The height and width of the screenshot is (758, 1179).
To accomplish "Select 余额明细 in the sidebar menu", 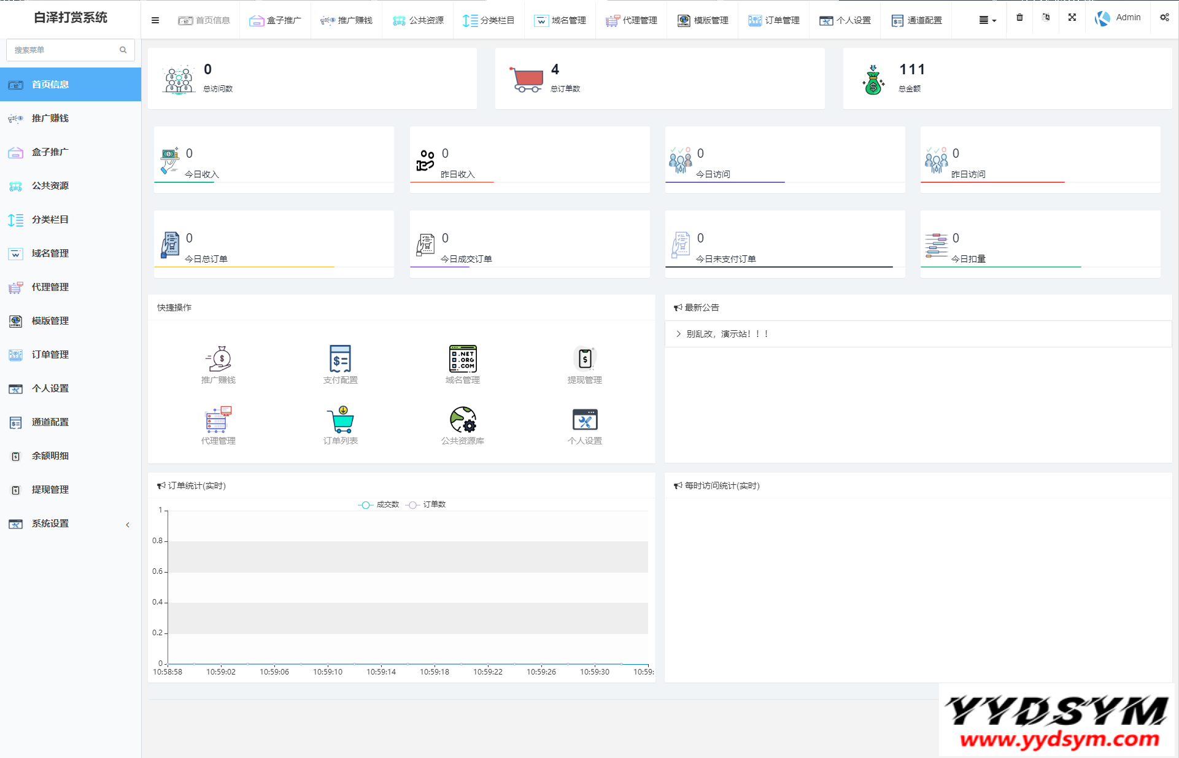I will [50, 456].
